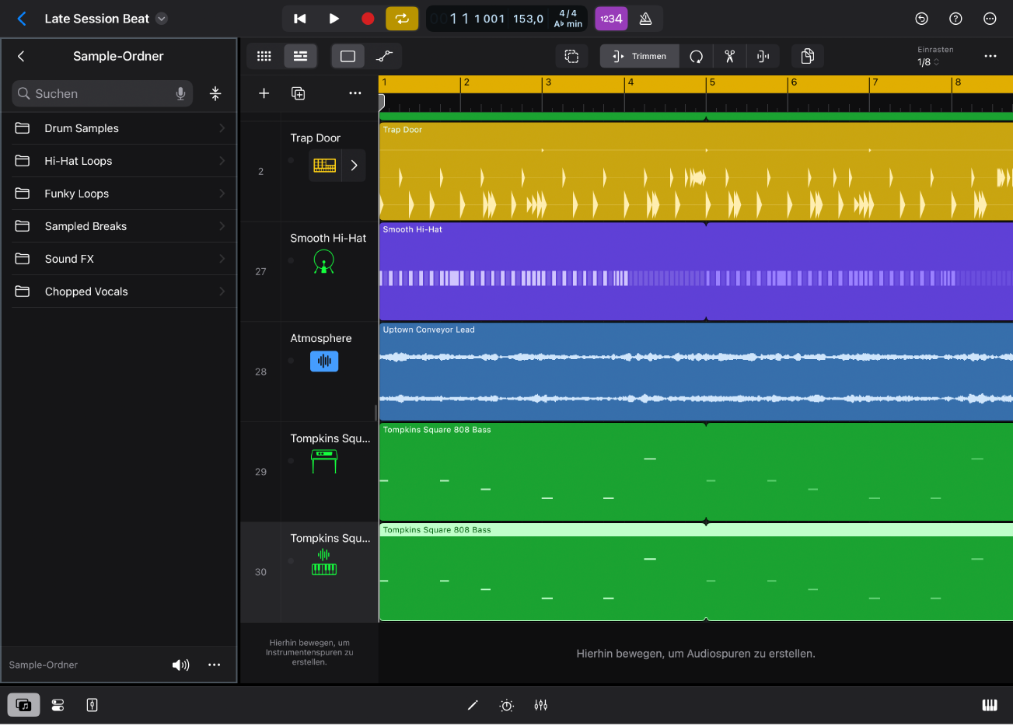
Task: Open the track header options ellipsis menu
Action: [355, 92]
